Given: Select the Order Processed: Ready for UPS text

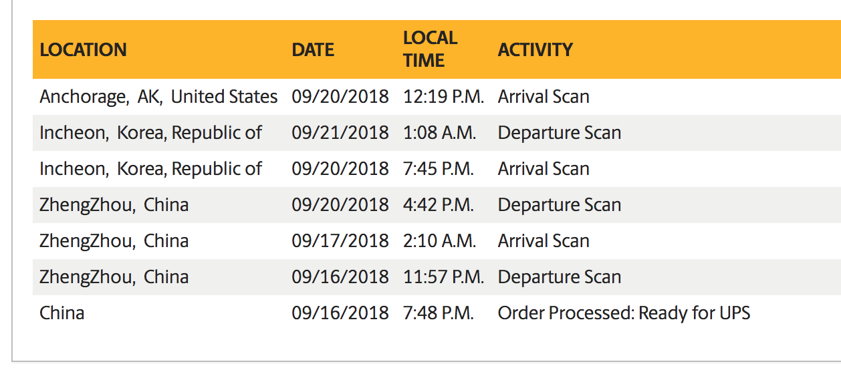Looking at the screenshot, I should pyautogui.click(x=624, y=313).
